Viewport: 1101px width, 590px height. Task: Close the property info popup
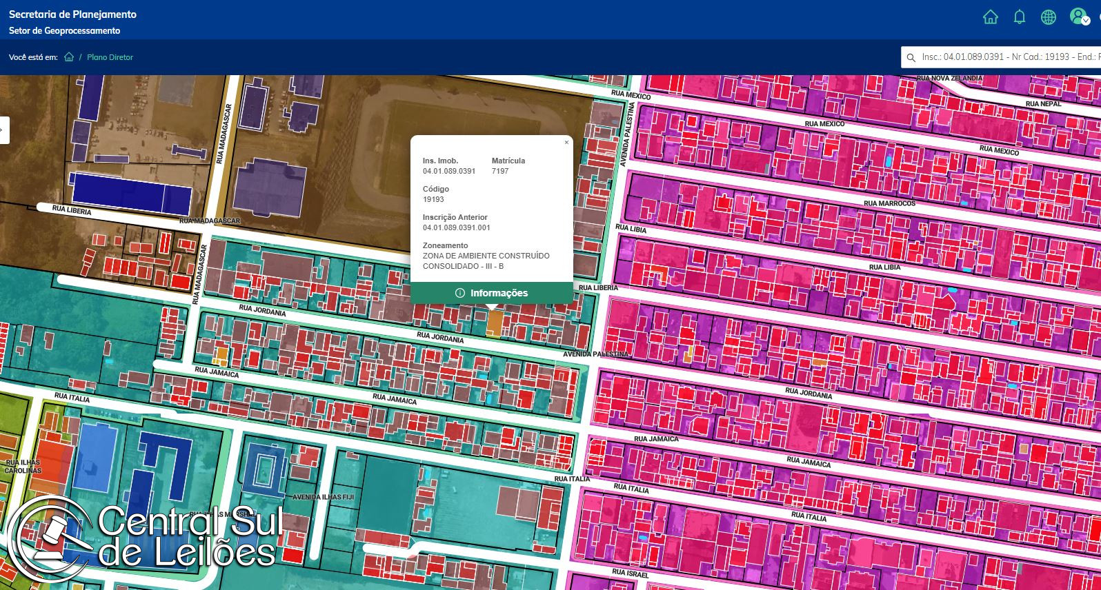pyautogui.click(x=567, y=143)
